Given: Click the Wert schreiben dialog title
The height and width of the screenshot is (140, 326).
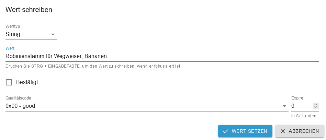Looking at the screenshot, I should (29, 10).
